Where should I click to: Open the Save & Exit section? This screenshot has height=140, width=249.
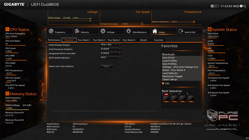click(190, 31)
